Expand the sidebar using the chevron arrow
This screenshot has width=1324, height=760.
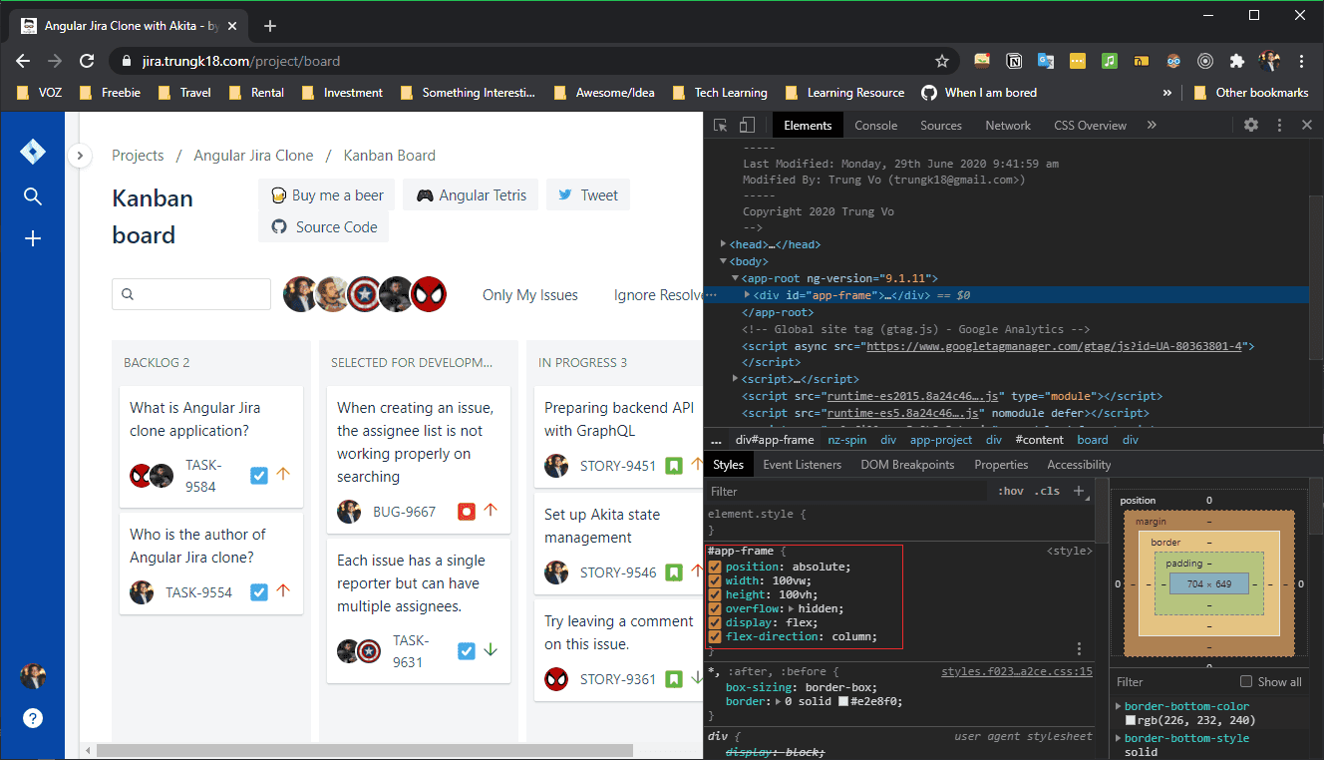coord(80,156)
